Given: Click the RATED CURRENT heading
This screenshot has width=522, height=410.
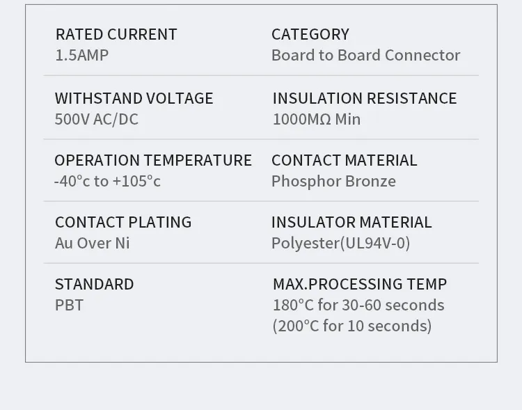Looking at the screenshot, I should point(116,34).
